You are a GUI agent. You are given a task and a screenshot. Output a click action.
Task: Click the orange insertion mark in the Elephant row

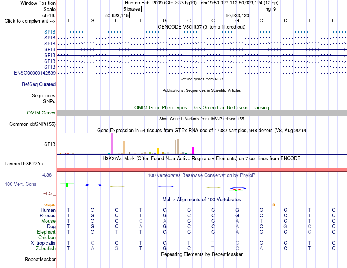pos(274,231)
